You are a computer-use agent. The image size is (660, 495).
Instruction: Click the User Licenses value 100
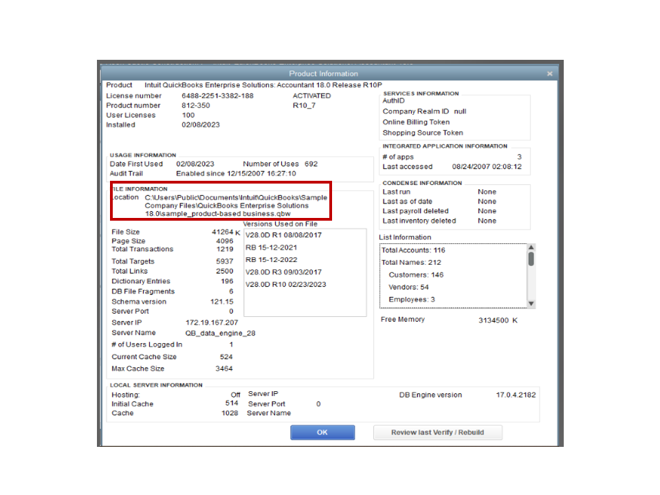188,115
